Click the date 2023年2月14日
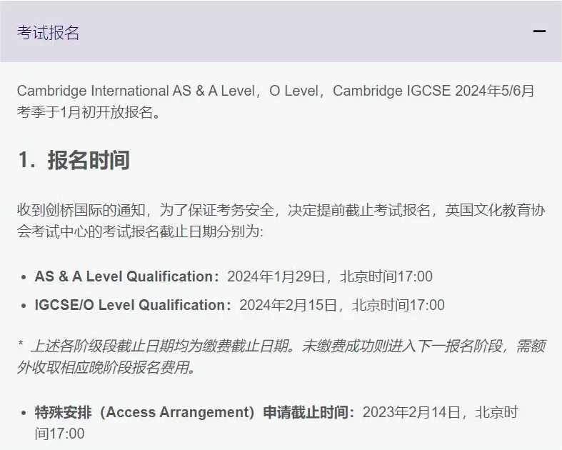This screenshot has height=450, width=562. coord(411,412)
